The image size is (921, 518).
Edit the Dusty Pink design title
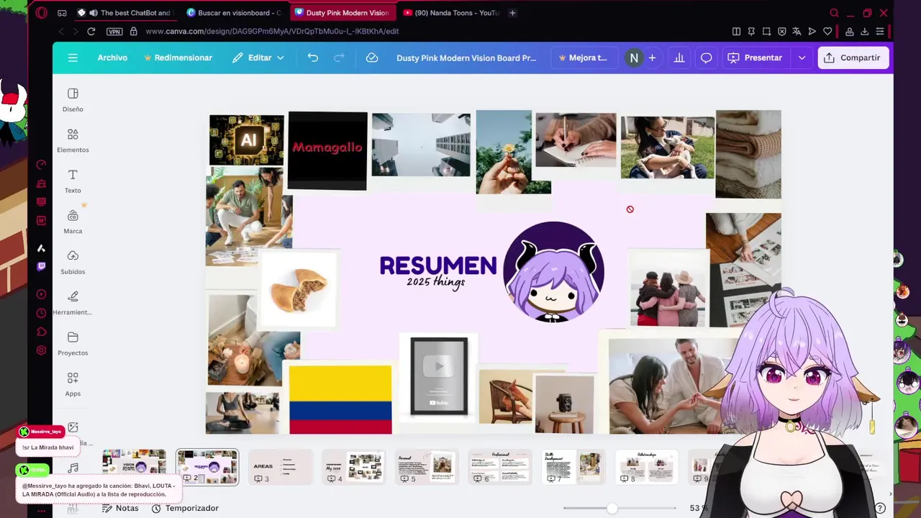point(466,58)
